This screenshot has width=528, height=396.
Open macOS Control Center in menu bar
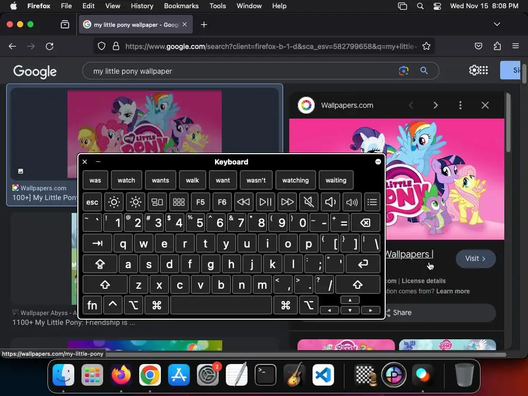pos(437,6)
